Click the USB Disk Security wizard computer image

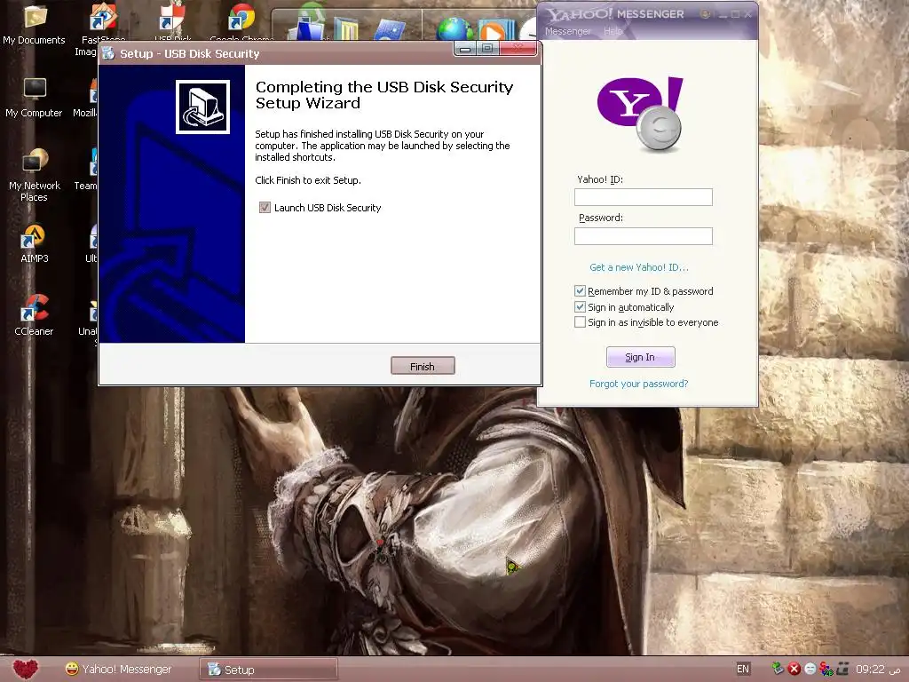pyautogui.click(x=203, y=107)
